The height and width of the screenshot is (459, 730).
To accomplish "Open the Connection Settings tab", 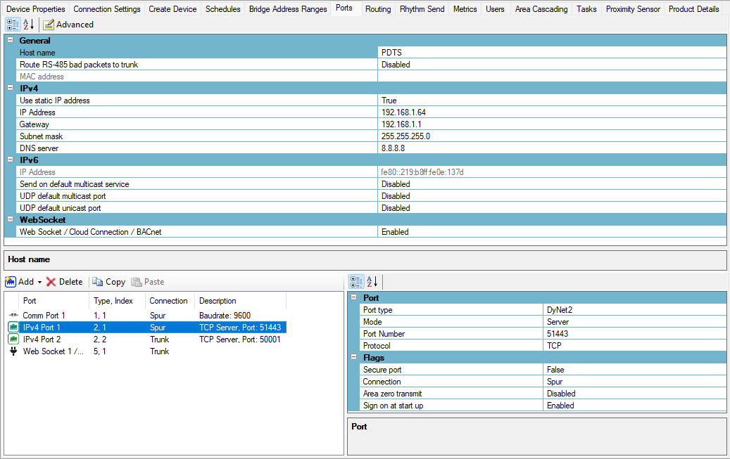I will 107,9.
